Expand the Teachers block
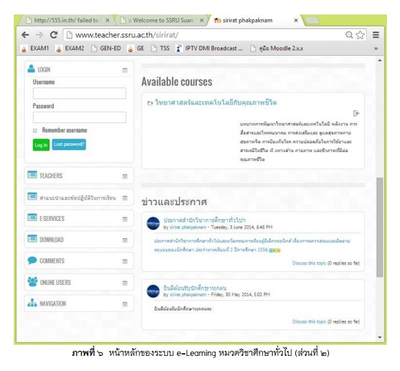 (x=125, y=176)
